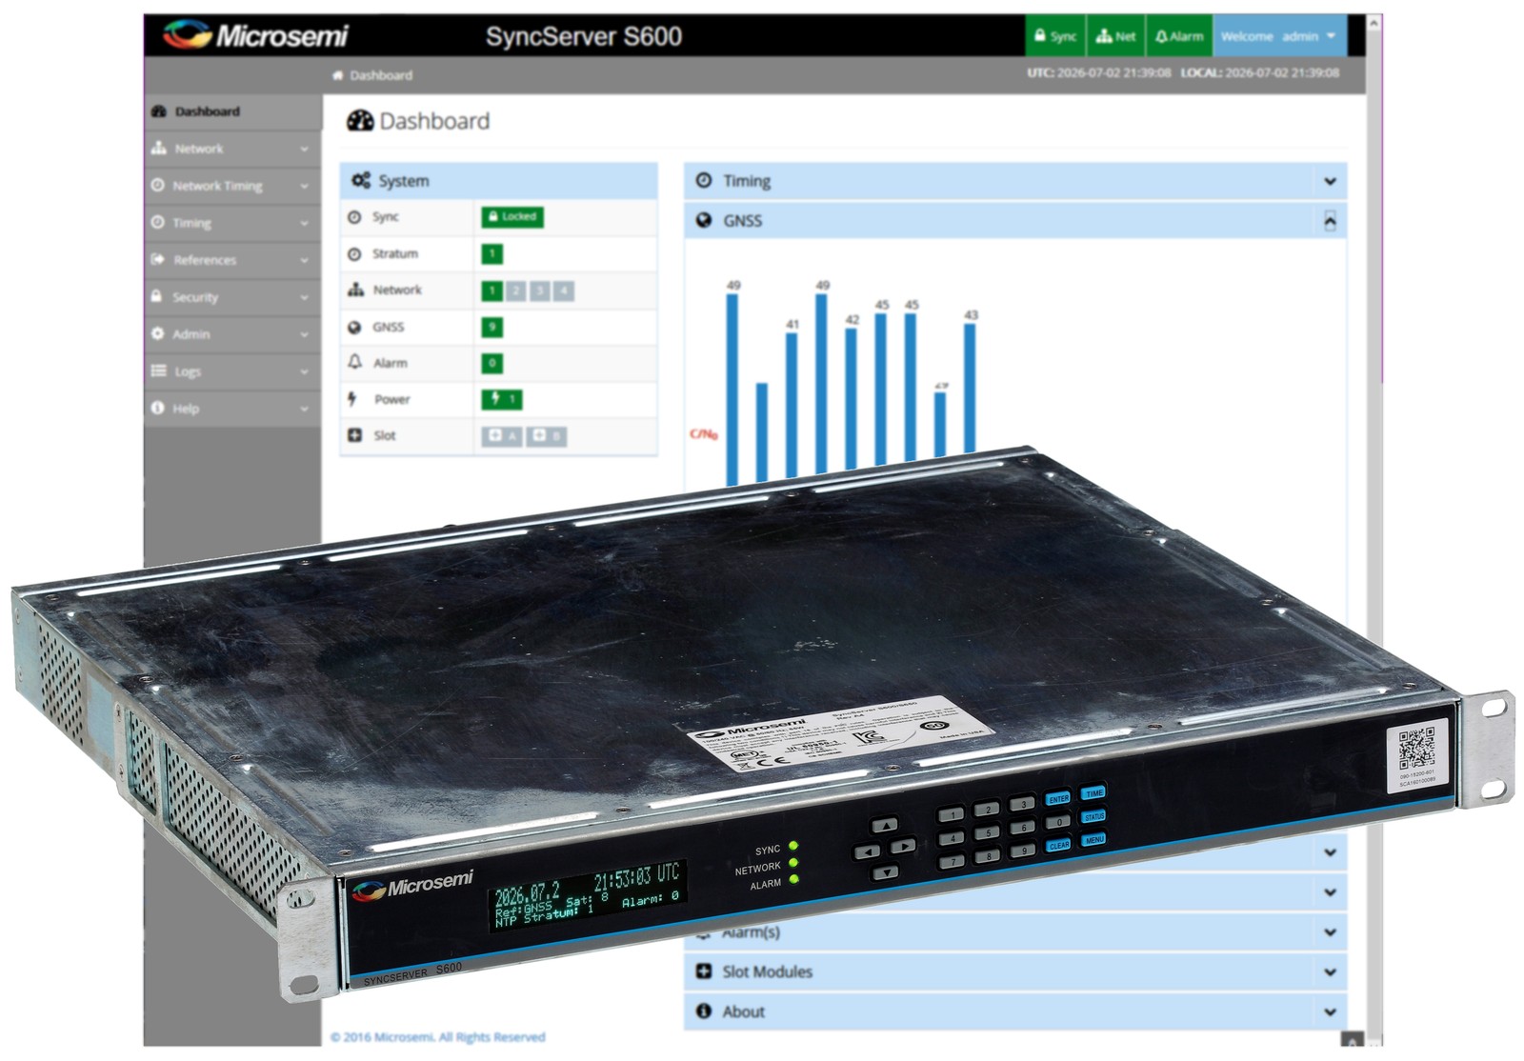1524x1061 pixels.
Task: Click the globe icon in GNSS system row
Action: [x=354, y=327]
